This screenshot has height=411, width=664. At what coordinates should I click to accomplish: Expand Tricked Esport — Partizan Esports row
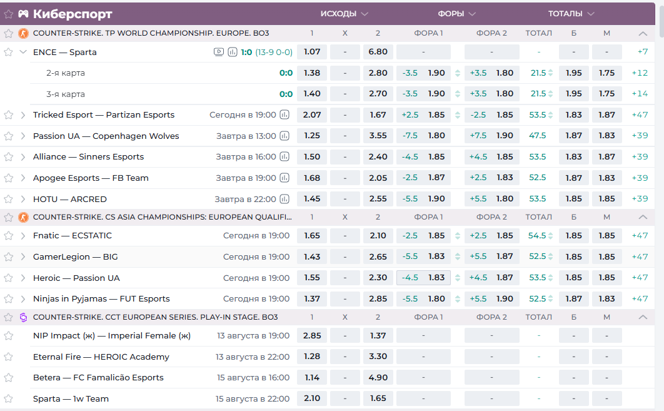[23, 115]
